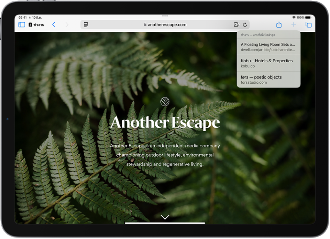Show the Safari sidebar

coord(22,25)
